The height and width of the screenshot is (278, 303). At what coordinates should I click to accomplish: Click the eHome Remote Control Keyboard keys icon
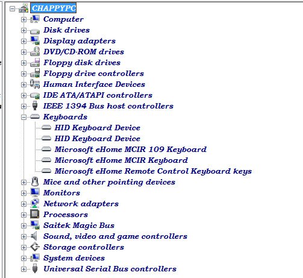(x=46, y=171)
